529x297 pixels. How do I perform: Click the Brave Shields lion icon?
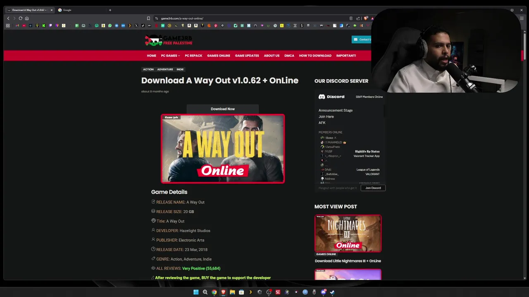[366, 18]
